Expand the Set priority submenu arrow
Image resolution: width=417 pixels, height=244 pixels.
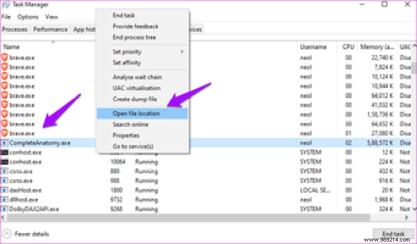[182, 52]
